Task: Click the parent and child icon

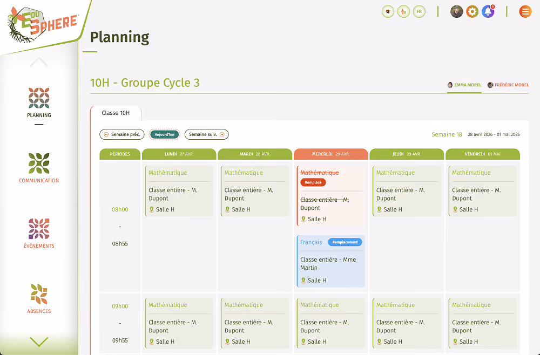Action: (x=403, y=12)
